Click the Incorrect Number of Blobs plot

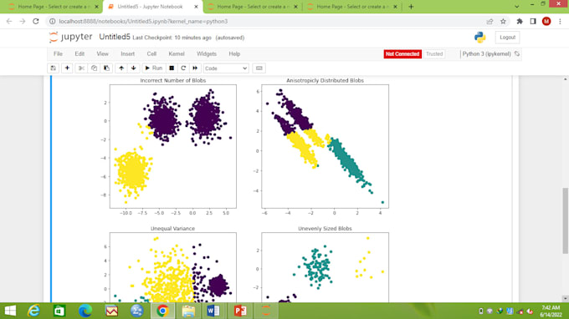(173, 146)
